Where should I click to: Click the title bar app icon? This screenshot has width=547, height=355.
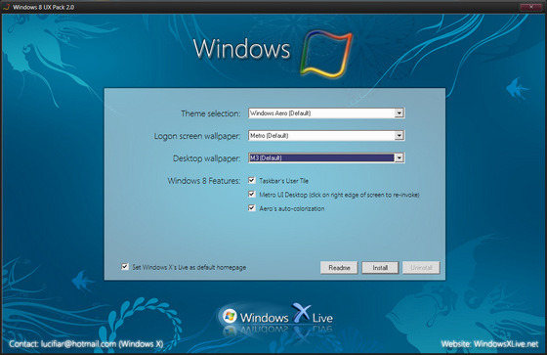(x=6, y=7)
